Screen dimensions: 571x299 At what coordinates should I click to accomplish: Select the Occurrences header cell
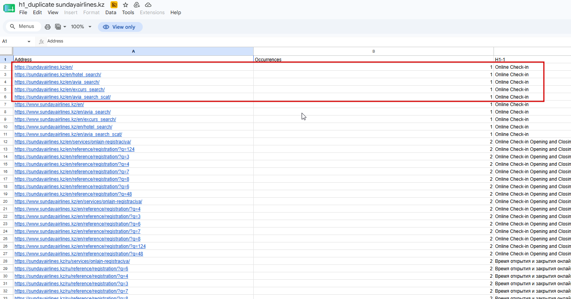tap(374, 60)
